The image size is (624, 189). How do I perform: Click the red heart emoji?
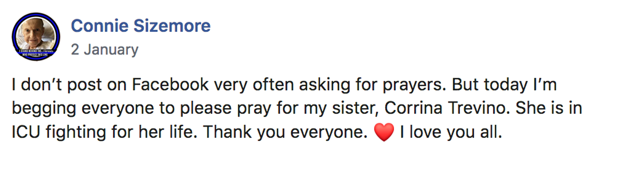click(384, 132)
